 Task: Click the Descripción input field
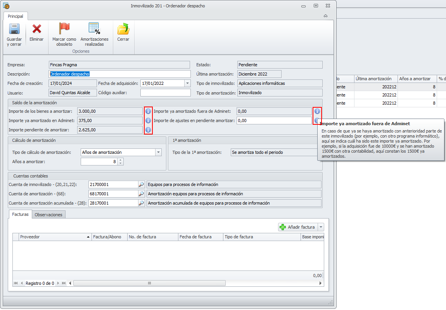119,74
